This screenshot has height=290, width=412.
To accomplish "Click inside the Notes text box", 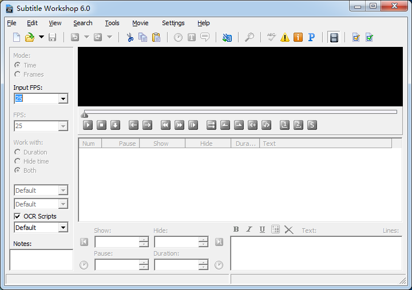I will point(41,259).
